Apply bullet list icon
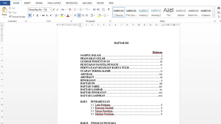This screenshot has height=124, width=221. pyautogui.click(x=75, y=10)
